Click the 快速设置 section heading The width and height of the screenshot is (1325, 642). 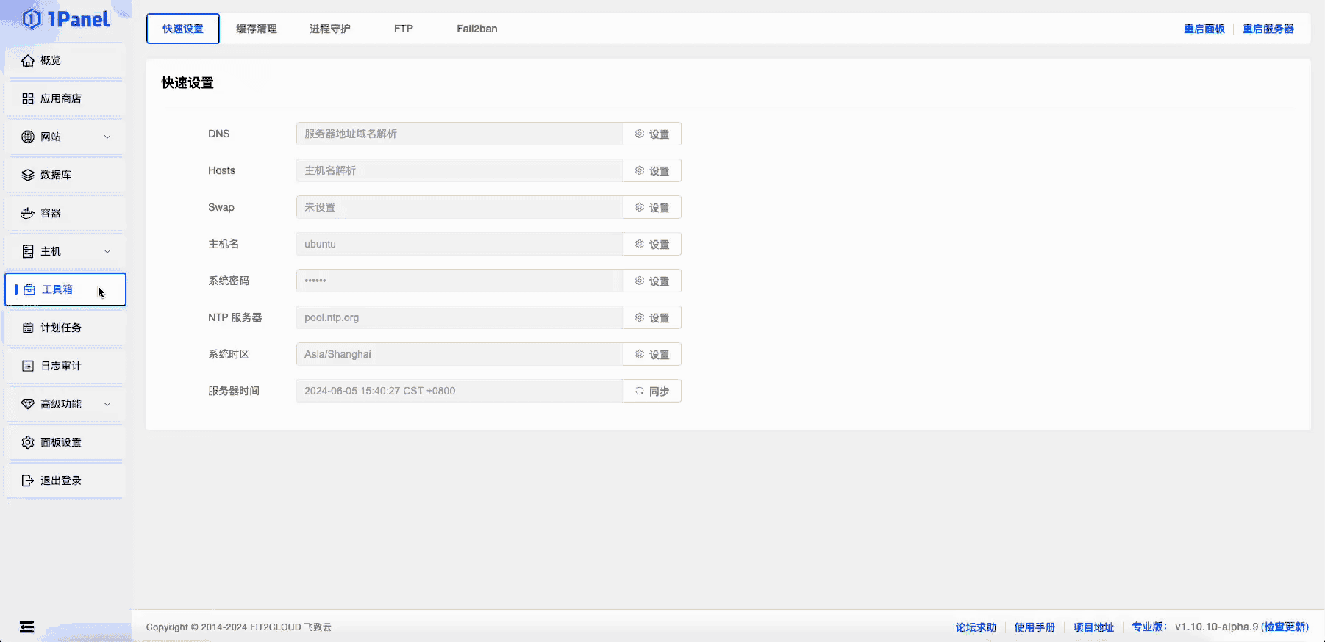pos(187,83)
